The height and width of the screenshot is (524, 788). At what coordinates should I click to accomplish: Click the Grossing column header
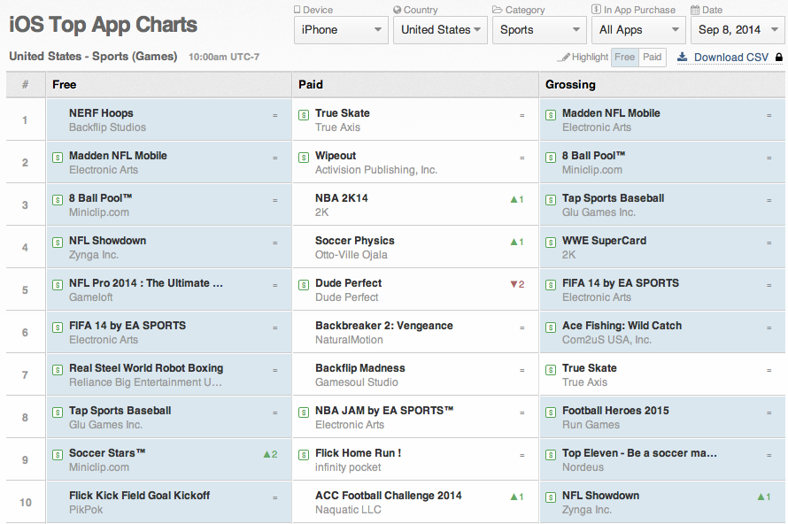[x=570, y=85]
